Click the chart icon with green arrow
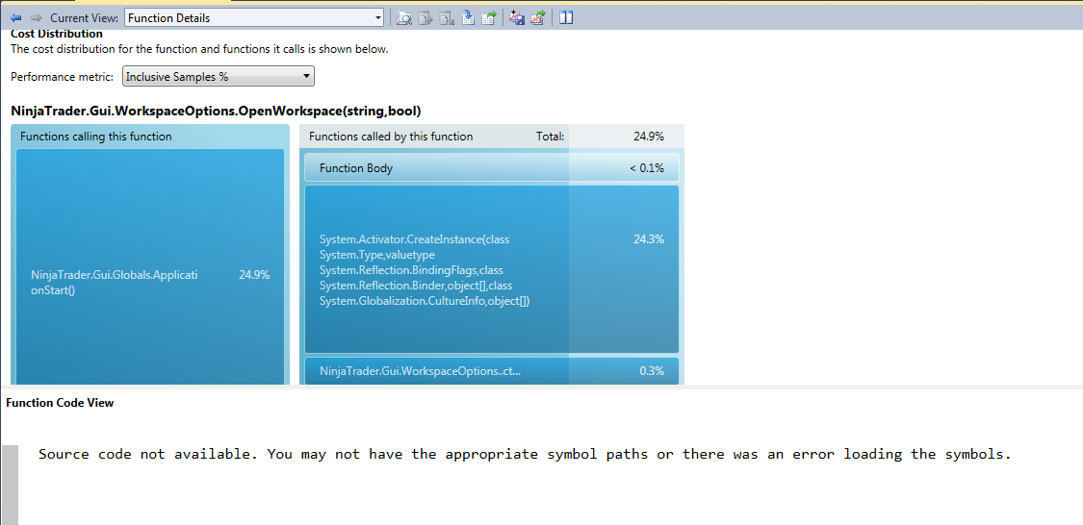 coord(538,18)
